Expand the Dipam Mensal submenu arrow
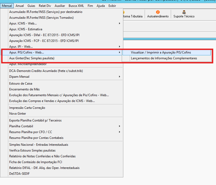The width and height of the screenshot is (216, 185). click(x=120, y=77)
